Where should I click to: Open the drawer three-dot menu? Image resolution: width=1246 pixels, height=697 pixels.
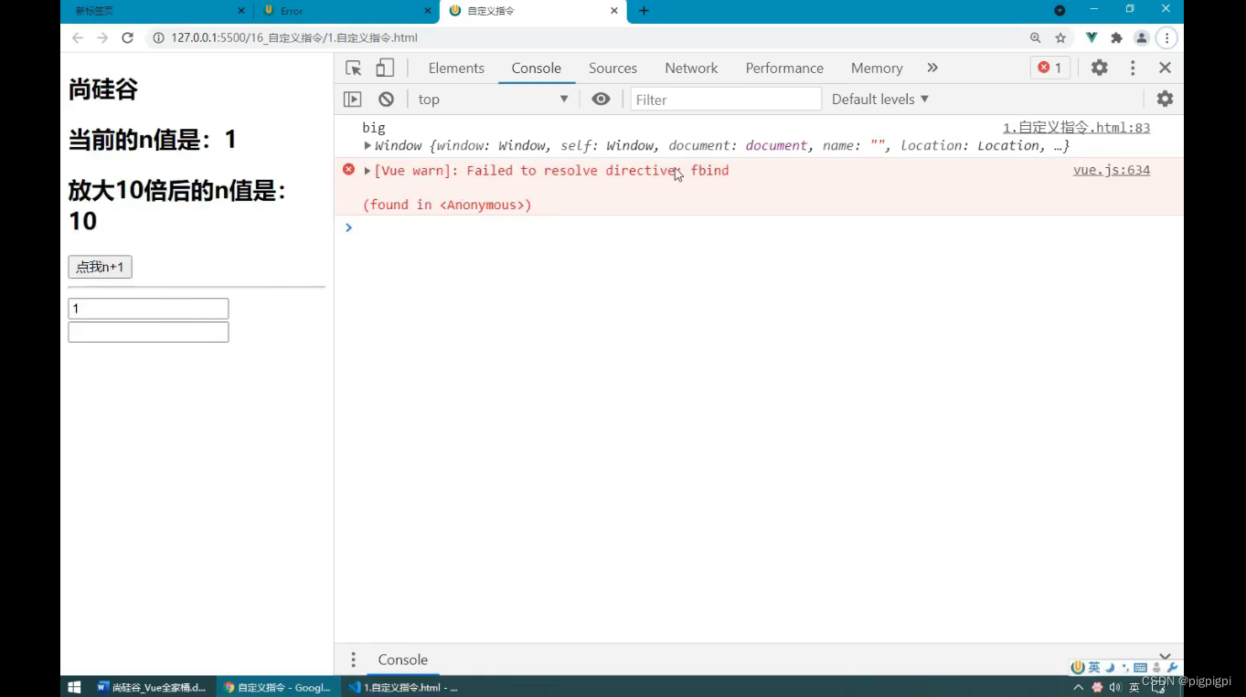pyautogui.click(x=353, y=660)
